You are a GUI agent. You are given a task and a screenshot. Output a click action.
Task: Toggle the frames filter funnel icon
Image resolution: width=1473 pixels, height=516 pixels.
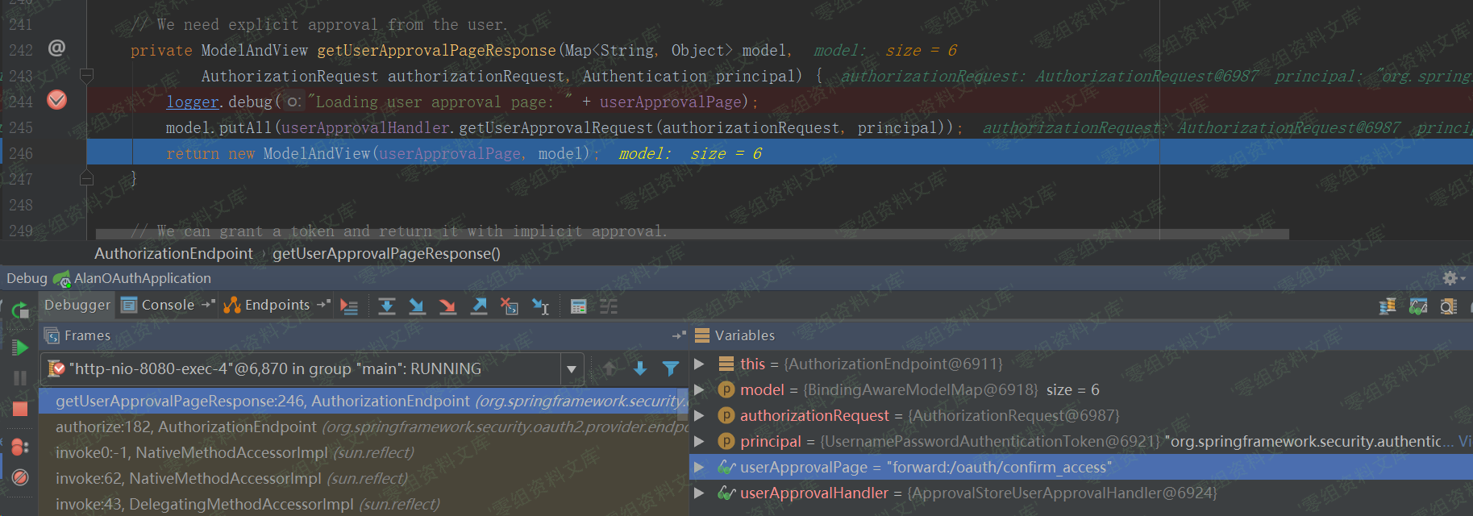point(670,368)
